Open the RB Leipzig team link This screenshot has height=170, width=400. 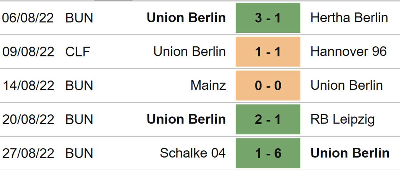click(x=342, y=119)
